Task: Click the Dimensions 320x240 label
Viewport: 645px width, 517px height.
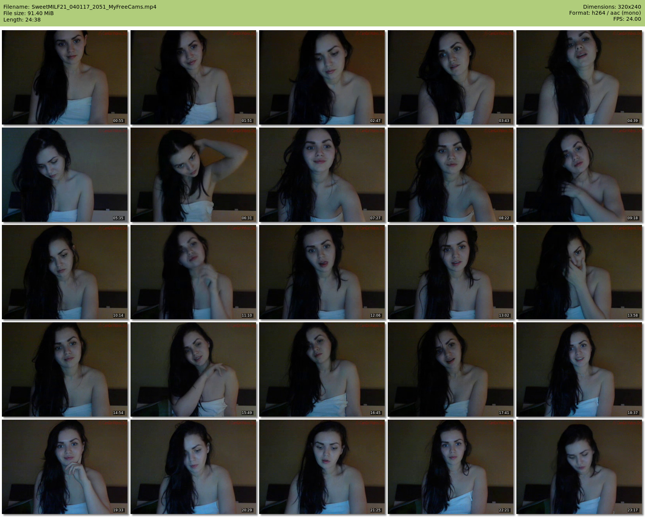Action: coord(612,7)
